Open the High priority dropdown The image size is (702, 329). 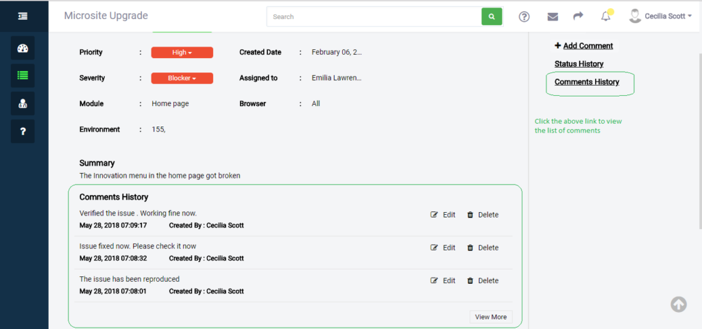(182, 52)
